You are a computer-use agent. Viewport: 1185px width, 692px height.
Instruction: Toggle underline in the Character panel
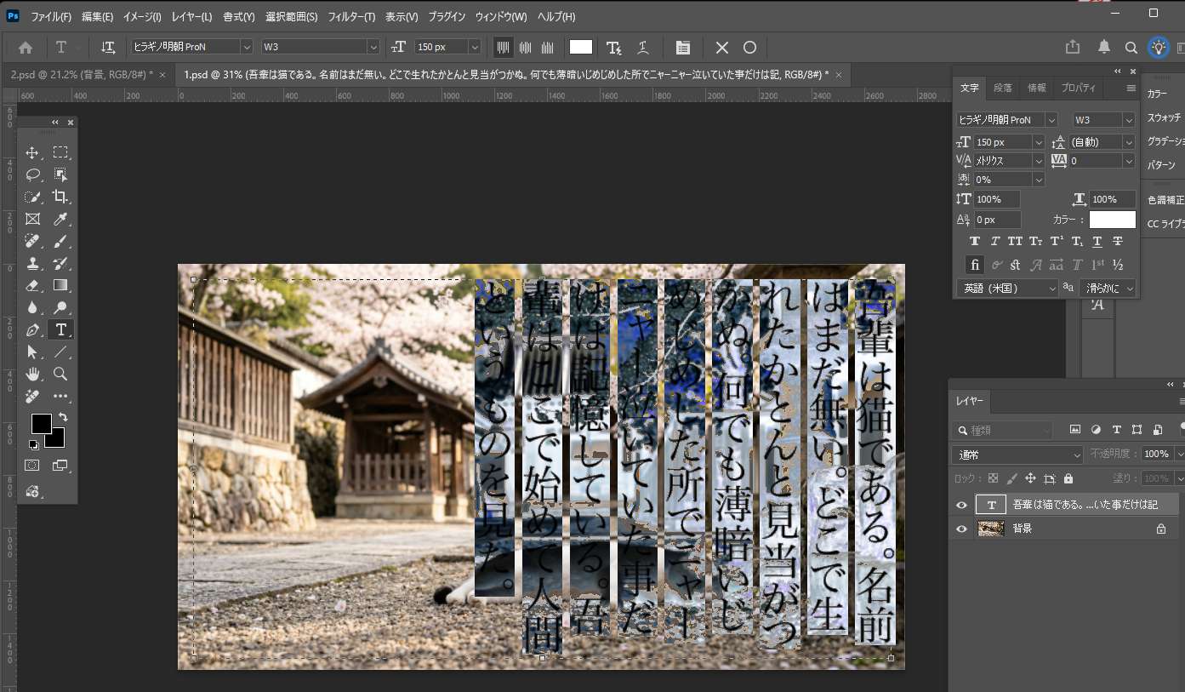(x=1097, y=241)
